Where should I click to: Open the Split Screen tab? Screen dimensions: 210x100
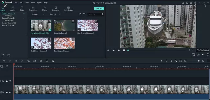tap(69, 9)
